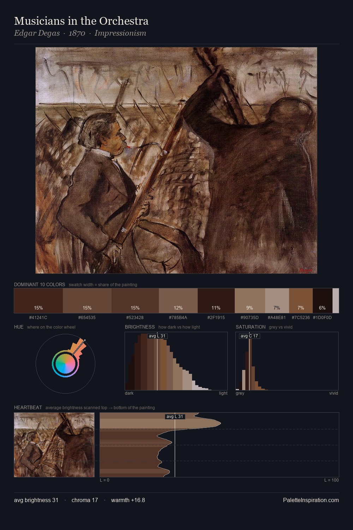
Task: Click the hex code '#654535' label
Action: tap(87, 317)
